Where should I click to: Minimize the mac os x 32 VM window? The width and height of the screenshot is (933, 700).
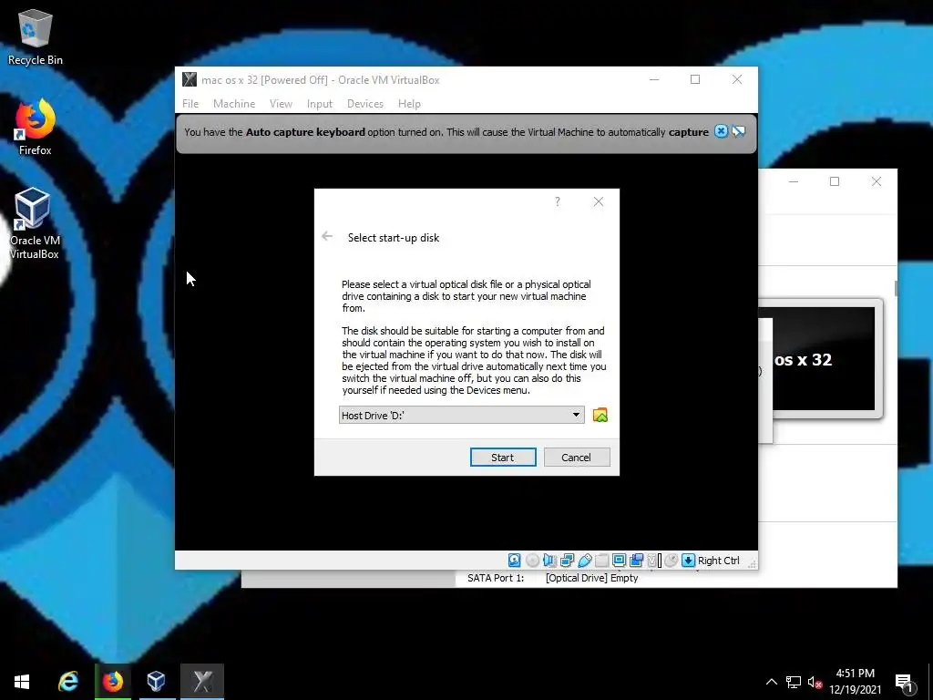[x=654, y=79]
